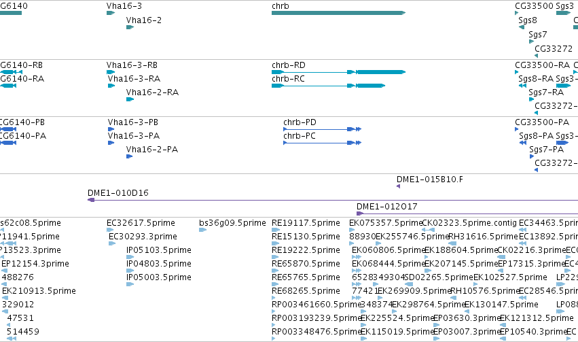Viewport: 578px width, 342px height.
Task: Click the Vha16-2 gene label
Action: click(x=144, y=20)
